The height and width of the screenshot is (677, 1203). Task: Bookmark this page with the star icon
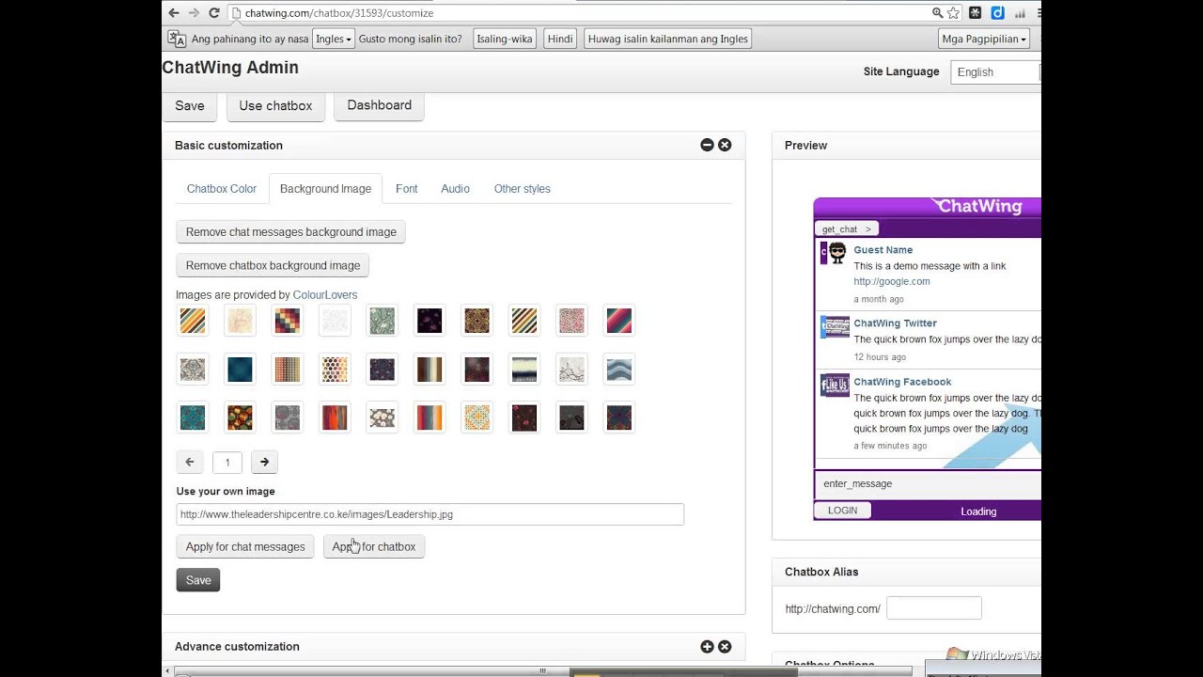pos(953,13)
